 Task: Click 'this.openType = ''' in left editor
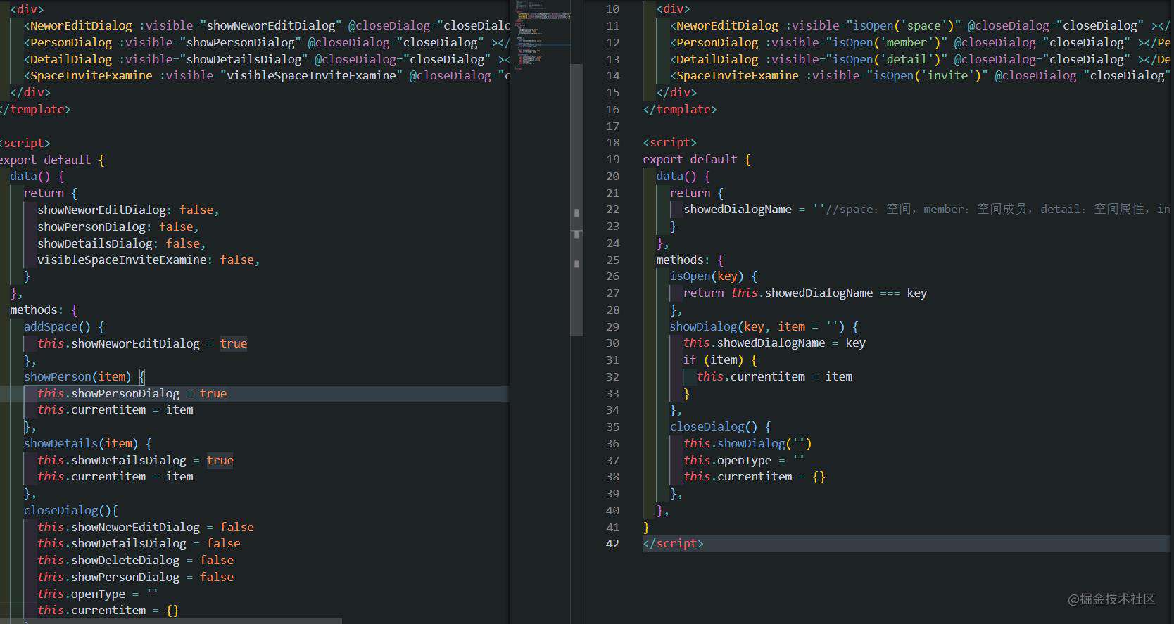click(98, 594)
